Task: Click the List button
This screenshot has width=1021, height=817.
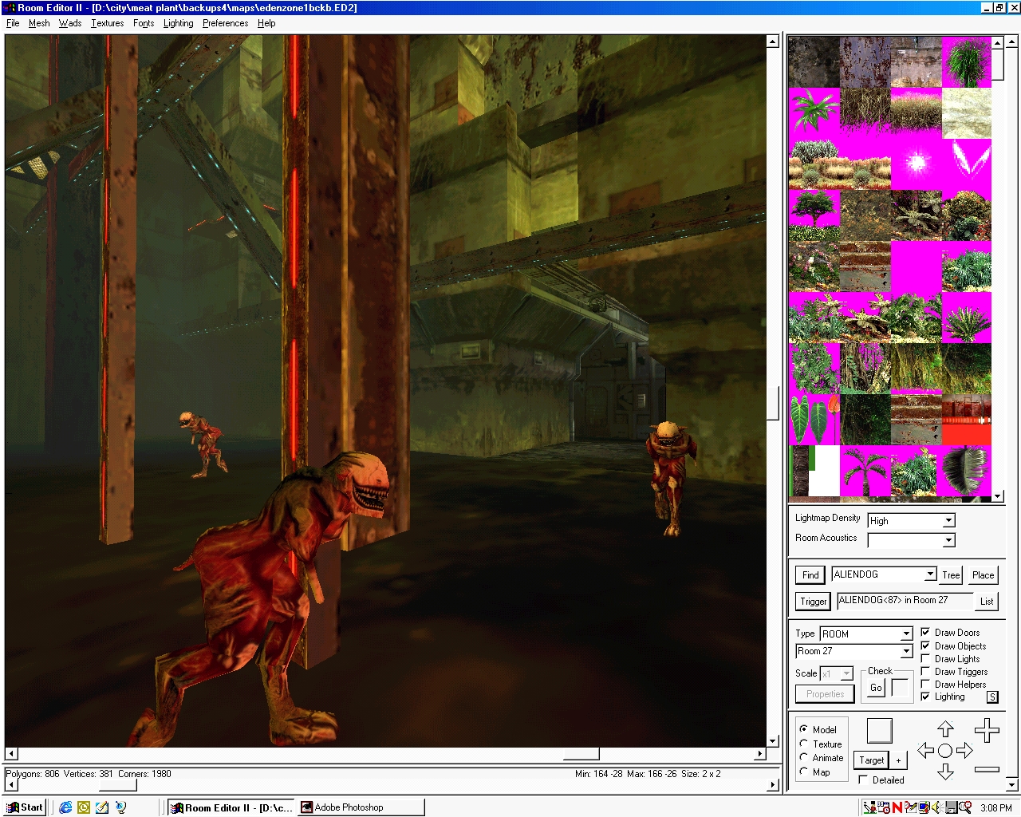Action: tap(987, 602)
